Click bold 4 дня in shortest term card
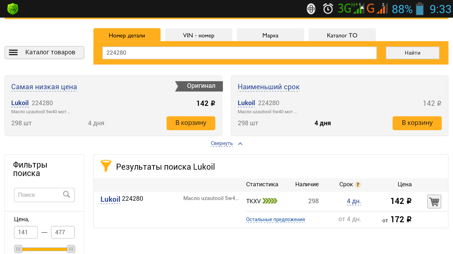This screenshot has height=254, width=453. [x=323, y=123]
